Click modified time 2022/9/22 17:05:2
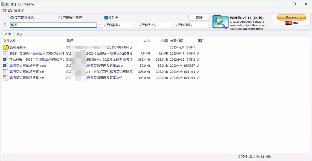The width and height of the screenshot is (312, 161). (x=182, y=60)
